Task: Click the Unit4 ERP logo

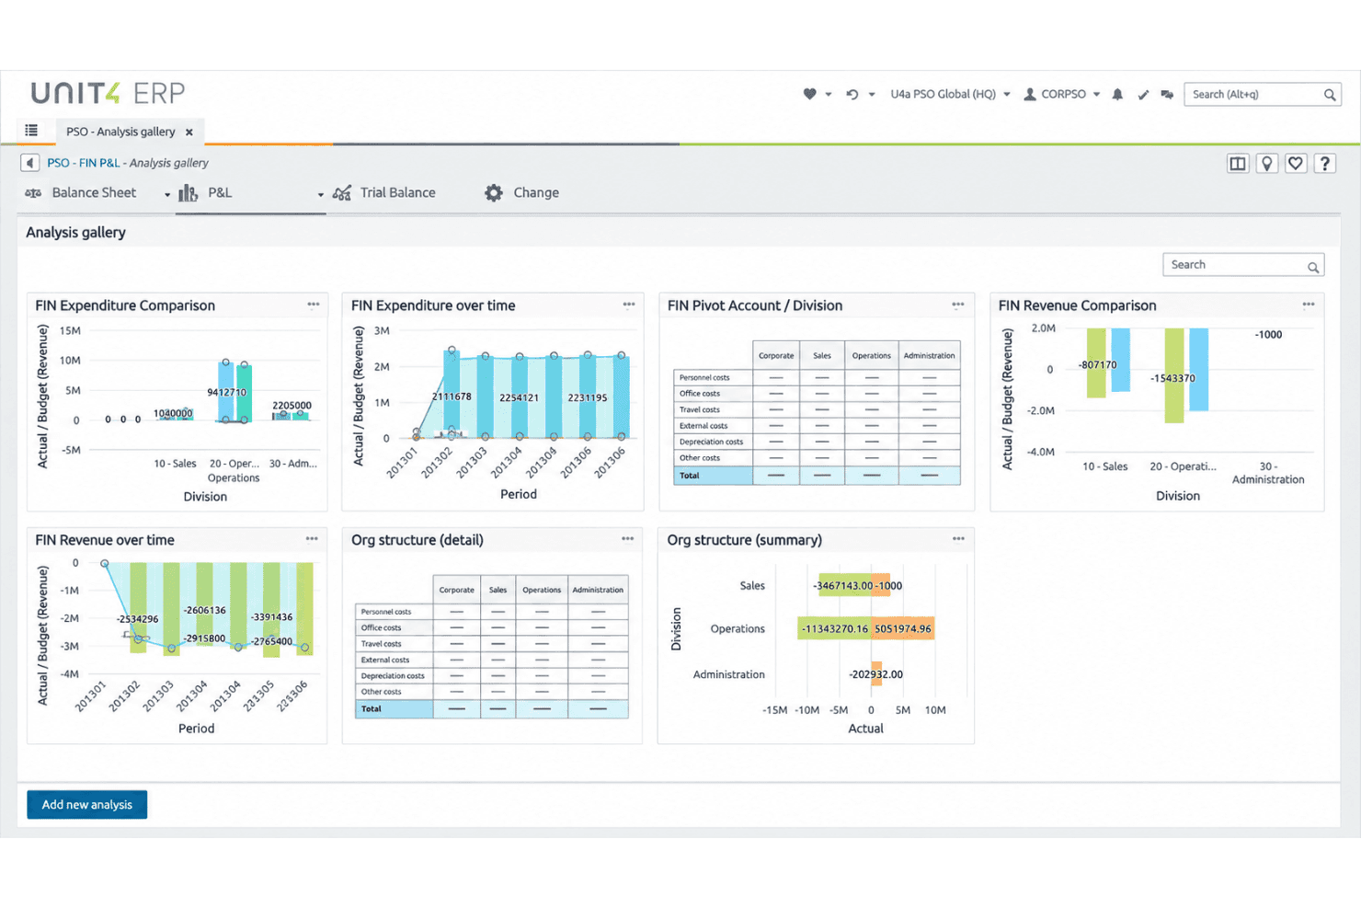Action: click(108, 93)
